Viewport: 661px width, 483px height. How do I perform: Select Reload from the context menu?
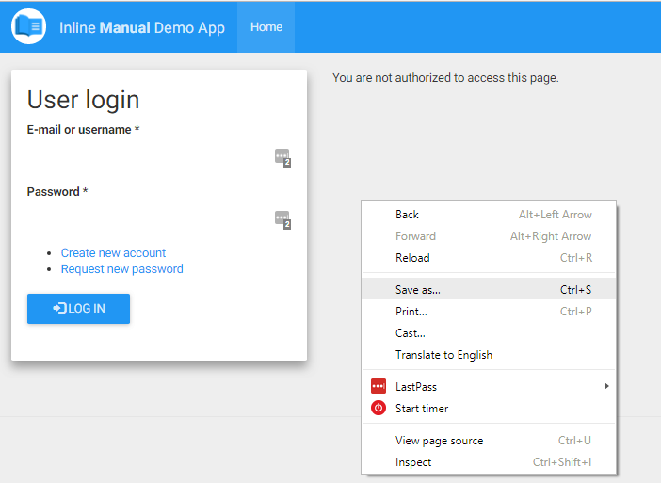(489, 258)
